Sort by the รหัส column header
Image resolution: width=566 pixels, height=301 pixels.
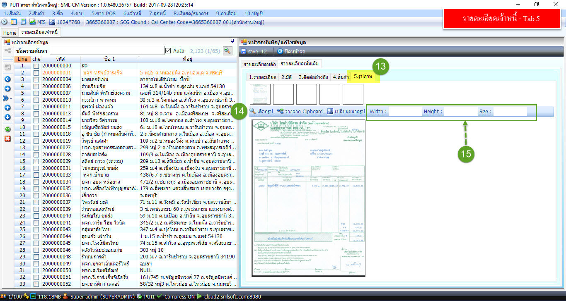(x=60, y=59)
